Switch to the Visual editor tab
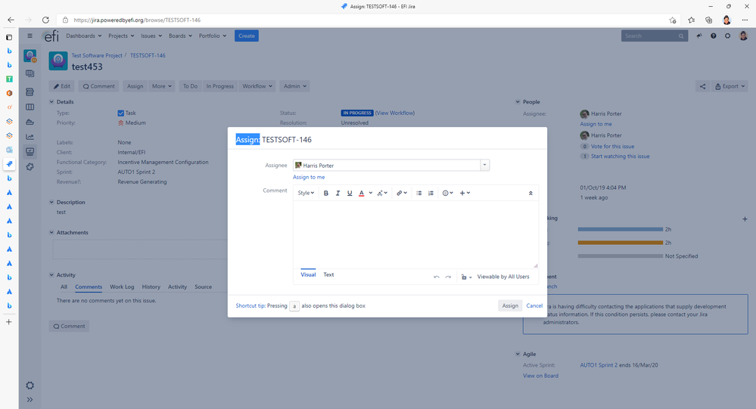This screenshot has height=409, width=756. [308, 274]
